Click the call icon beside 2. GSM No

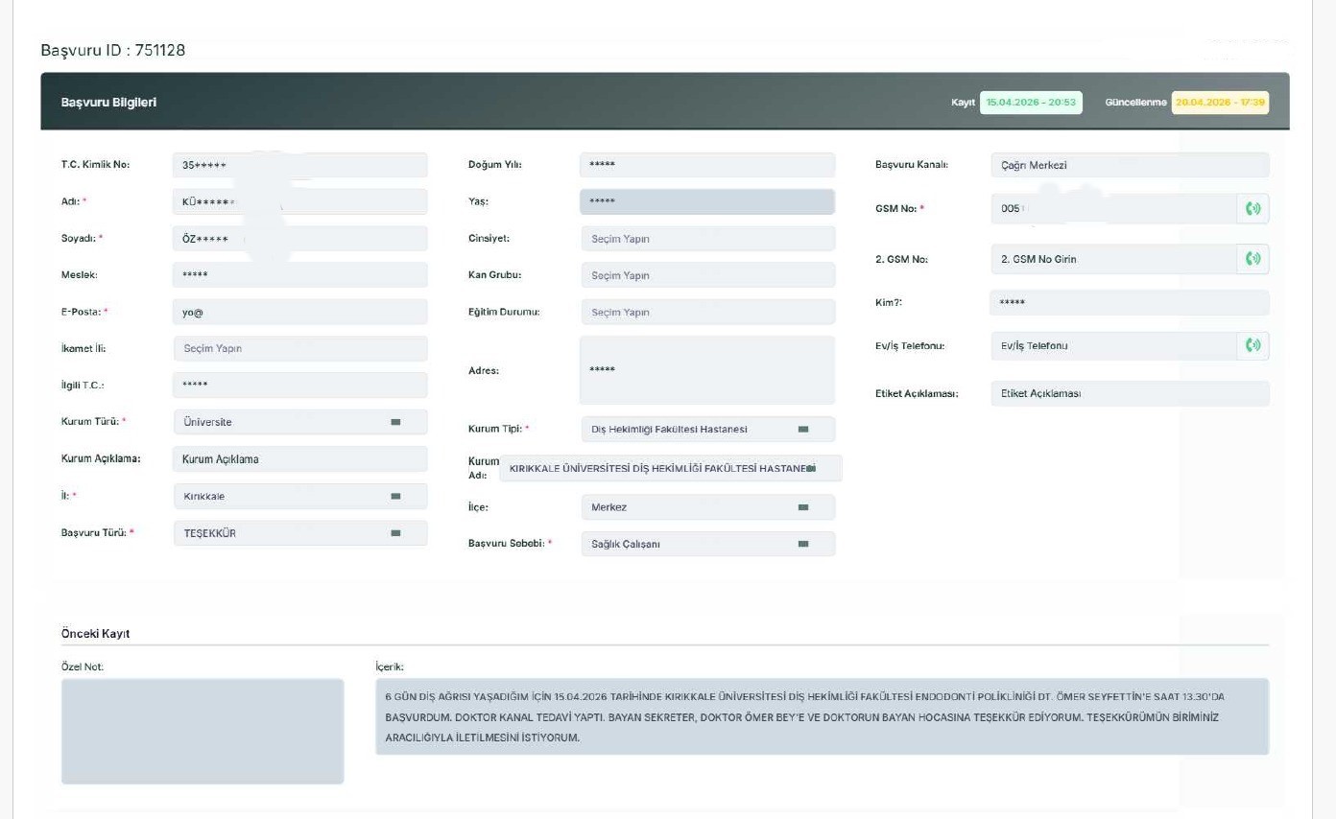click(x=1252, y=259)
